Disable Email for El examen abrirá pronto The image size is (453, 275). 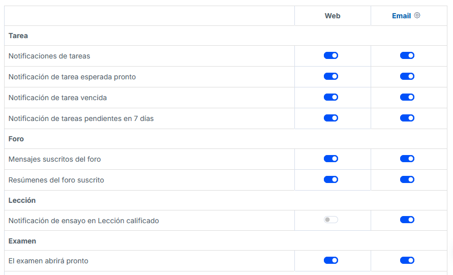pyautogui.click(x=407, y=260)
